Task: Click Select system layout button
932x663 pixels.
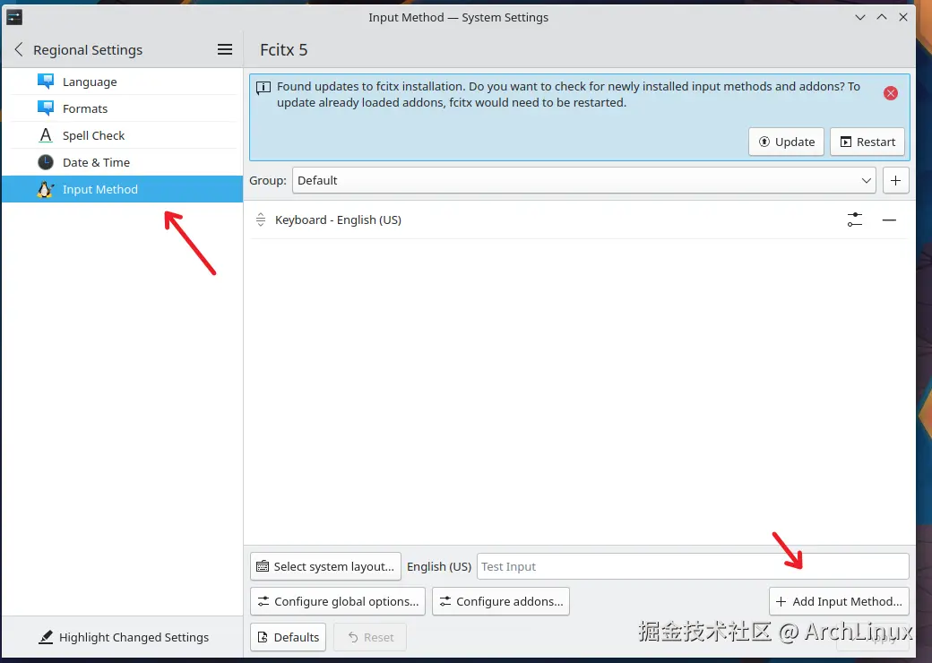Action: pyautogui.click(x=325, y=567)
